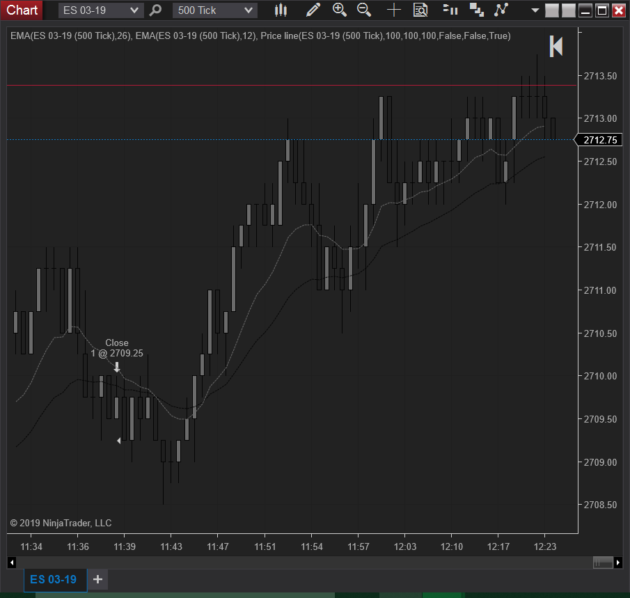Open the Data Series document icon
This screenshot has height=598, width=630.
[x=420, y=10]
